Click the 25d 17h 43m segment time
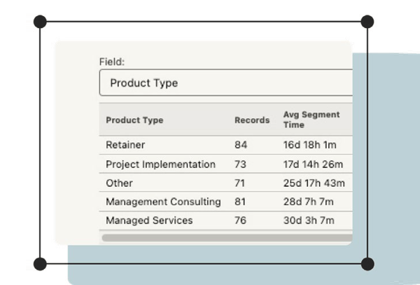 tap(314, 183)
